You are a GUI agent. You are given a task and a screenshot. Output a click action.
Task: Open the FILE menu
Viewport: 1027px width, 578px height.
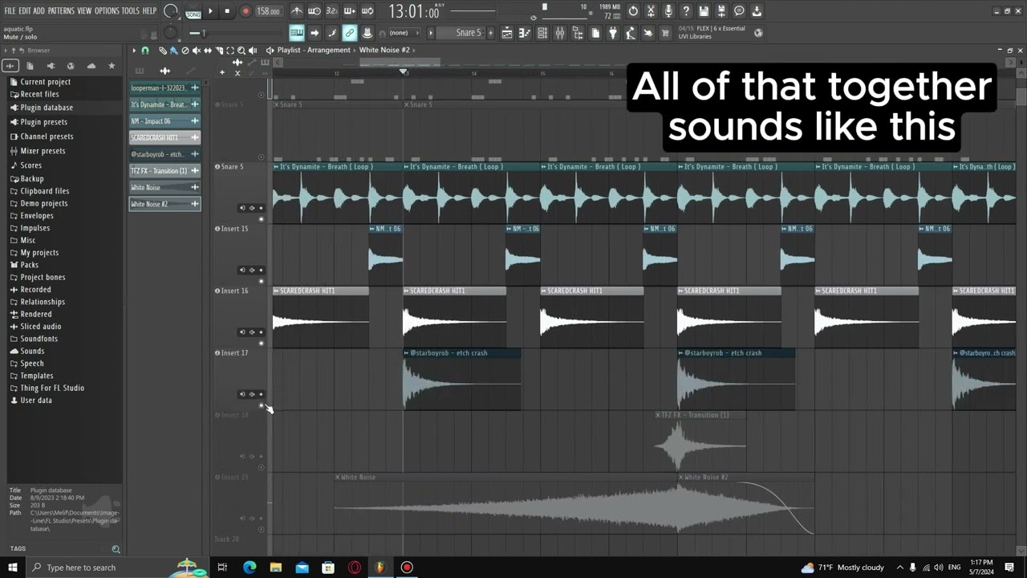pos(10,11)
